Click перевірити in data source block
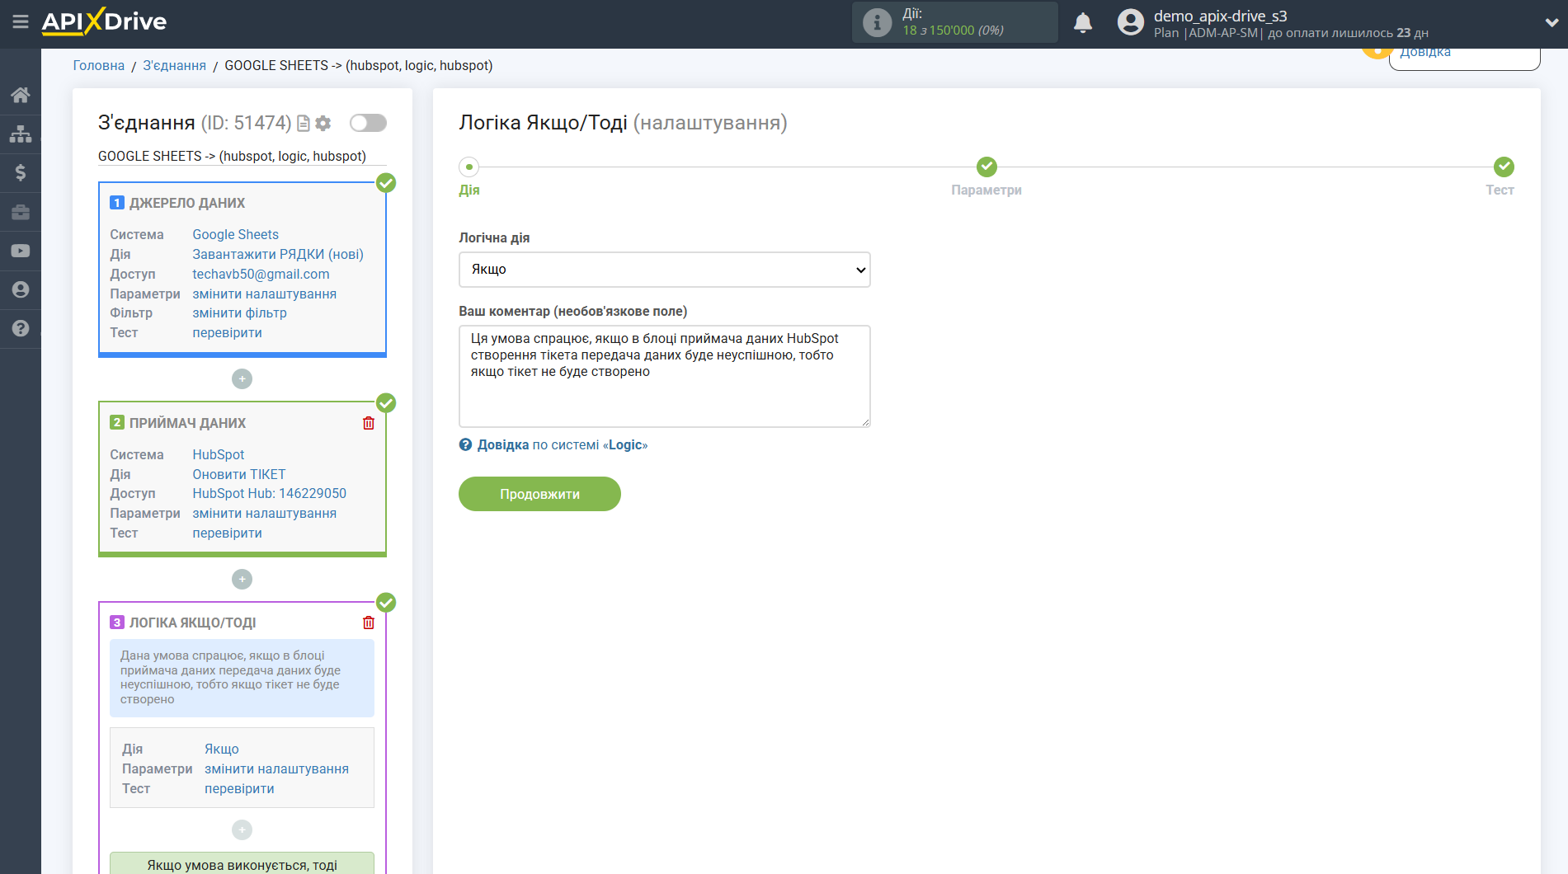Viewport: 1568px width, 874px height. pos(228,333)
